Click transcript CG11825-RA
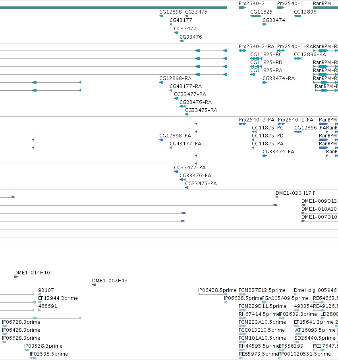 point(266,70)
